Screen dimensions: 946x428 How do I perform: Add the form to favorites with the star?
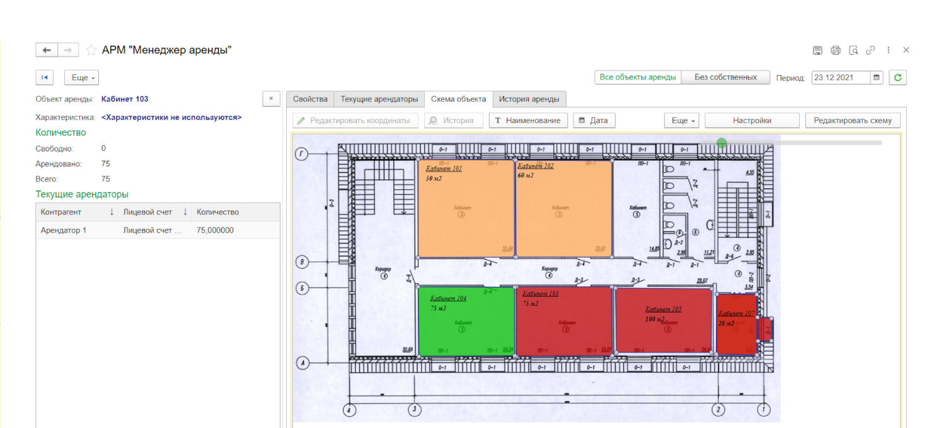pos(91,50)
